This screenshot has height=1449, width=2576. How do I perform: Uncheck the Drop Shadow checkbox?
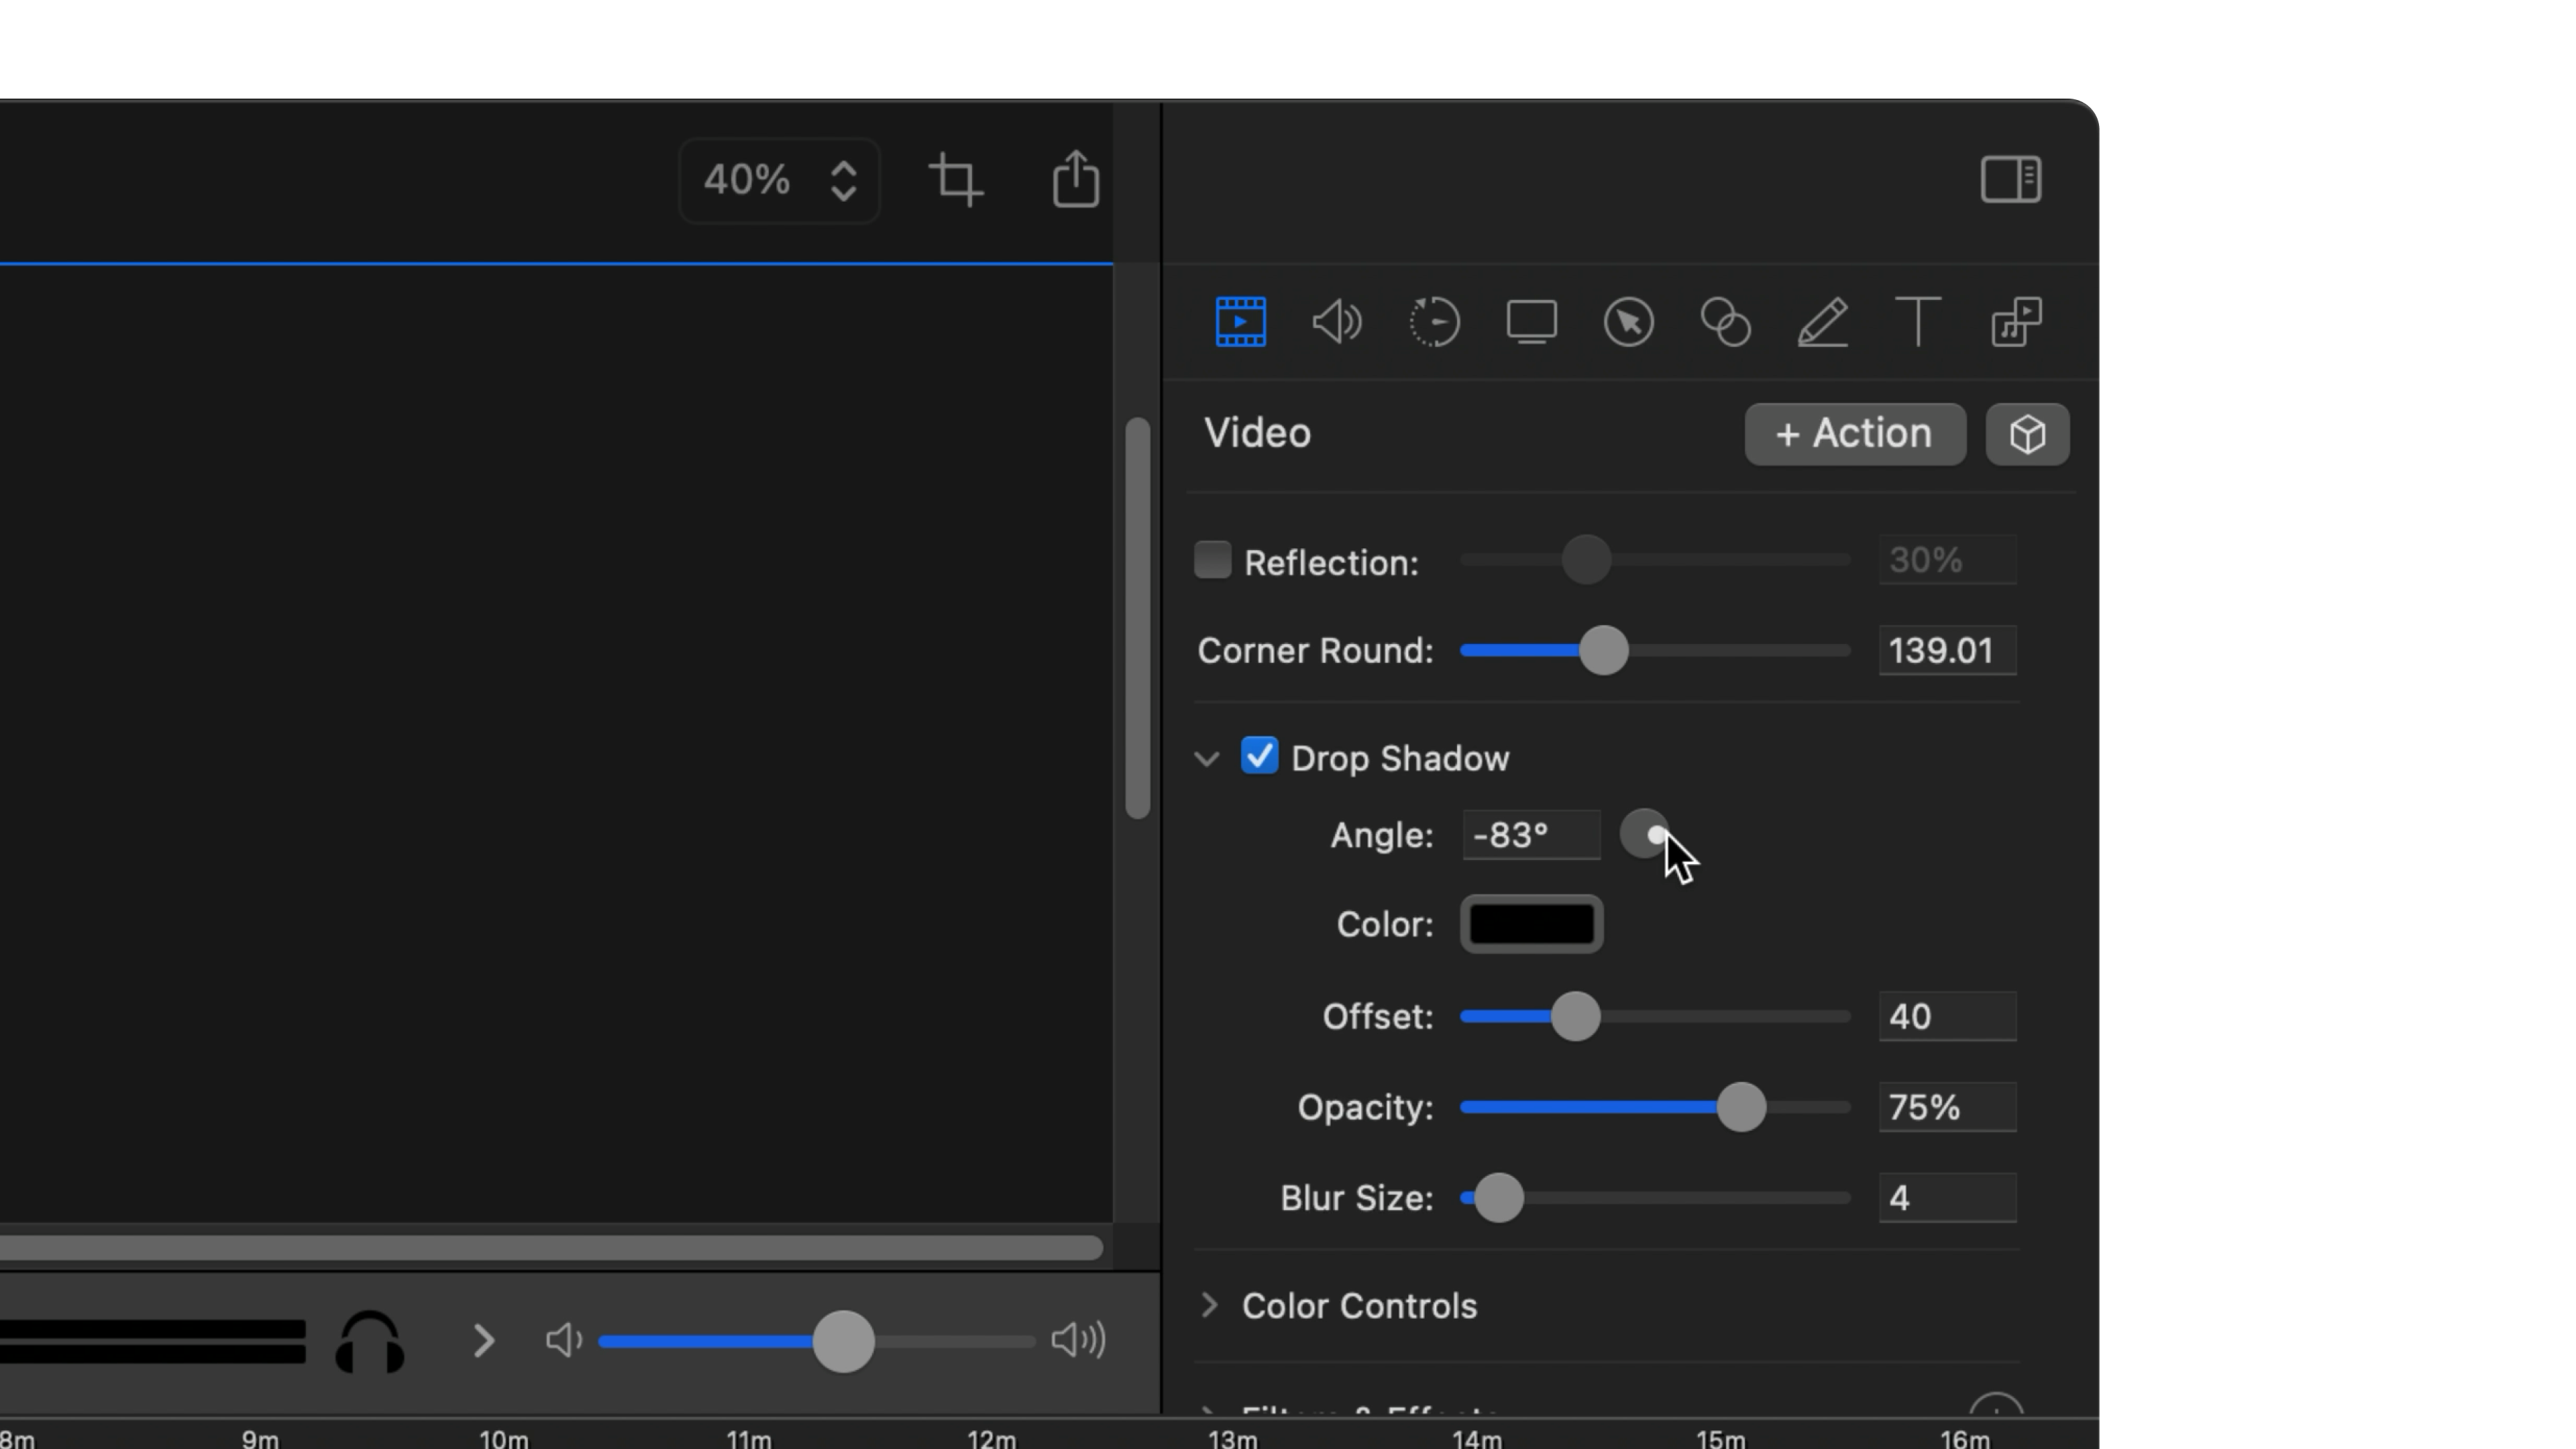pyautogui.click(x=1259, y=756)
